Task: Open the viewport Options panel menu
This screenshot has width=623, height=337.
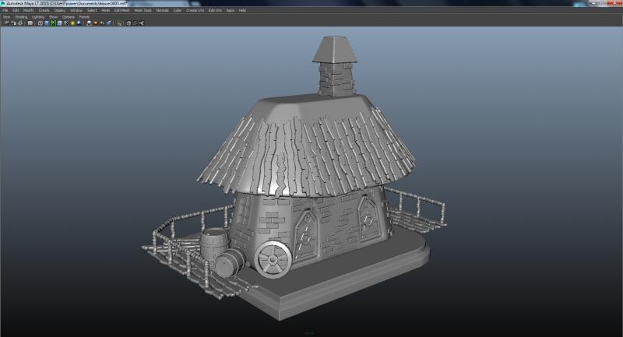Action: (69, 17)
